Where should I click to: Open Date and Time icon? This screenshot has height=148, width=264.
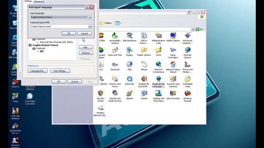(115, 51)
